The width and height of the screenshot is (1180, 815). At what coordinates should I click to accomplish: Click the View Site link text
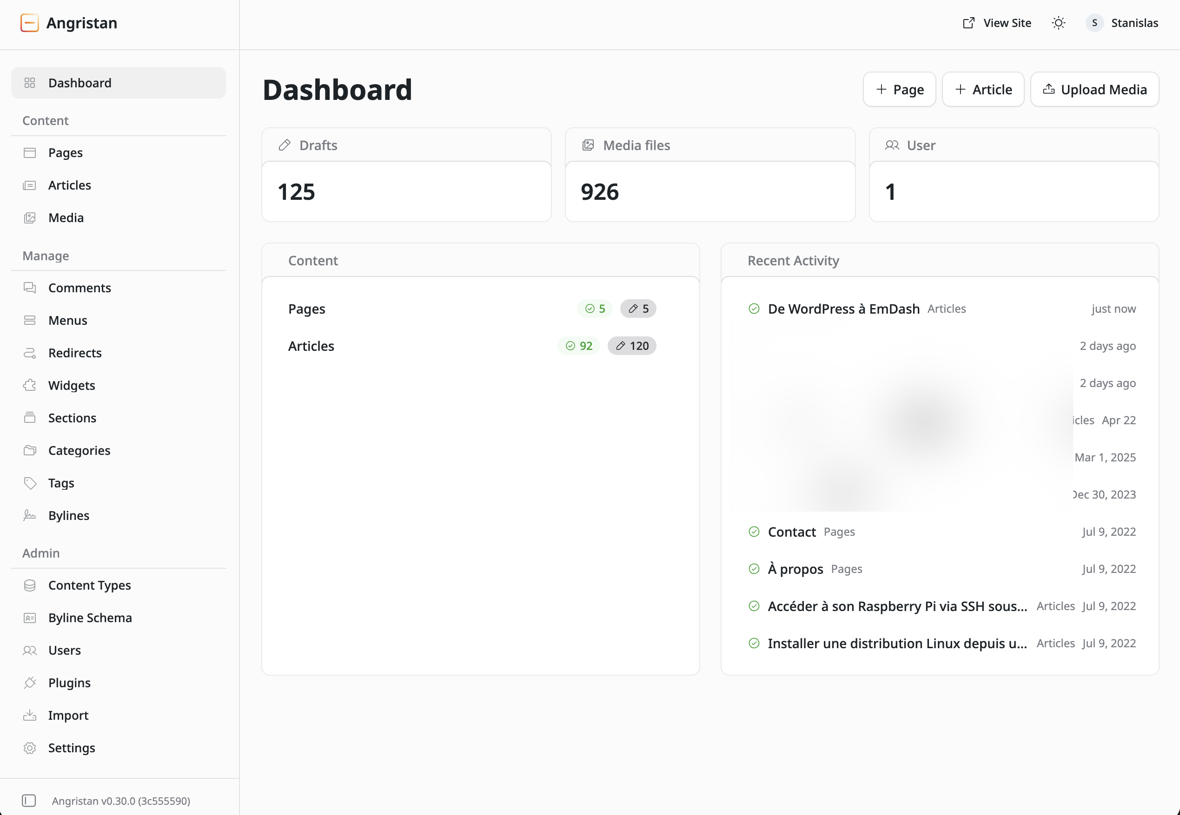[1007, 23]
